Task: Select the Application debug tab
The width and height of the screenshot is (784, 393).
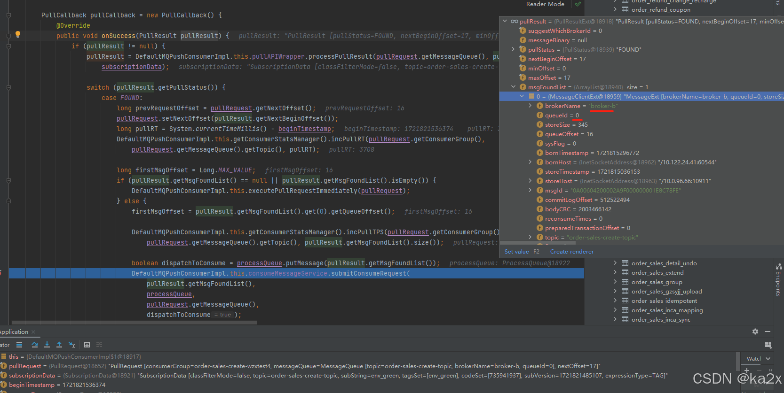Action: [14, 332]
